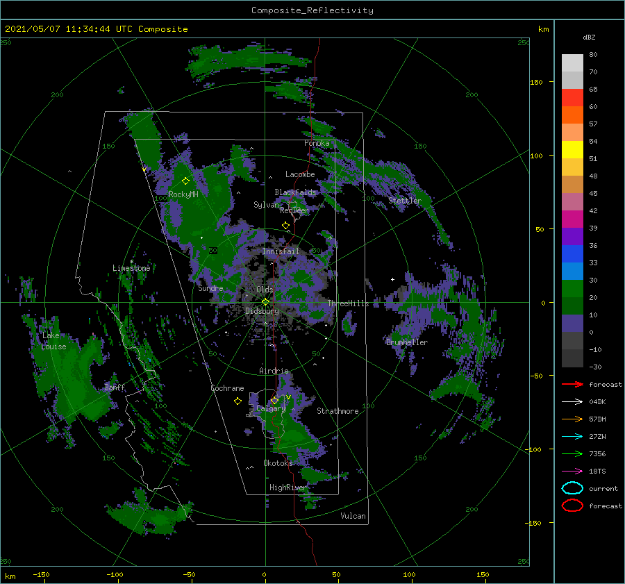625x584 pixels.
Task: Click the red forecast ellipse icon
Action: [572, 506]
